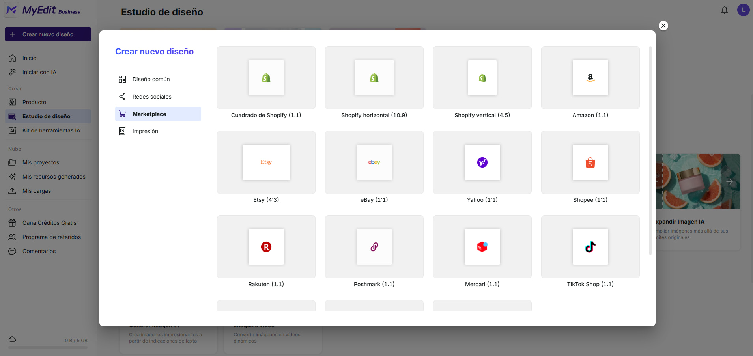Open the Impresión category
The width and height of the screenshot is (753, 356).
click(x=158, y=131)
